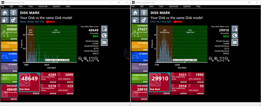
Task: Click Home icon in left PerformanceTest window
Action: click(x=5, y=13)
